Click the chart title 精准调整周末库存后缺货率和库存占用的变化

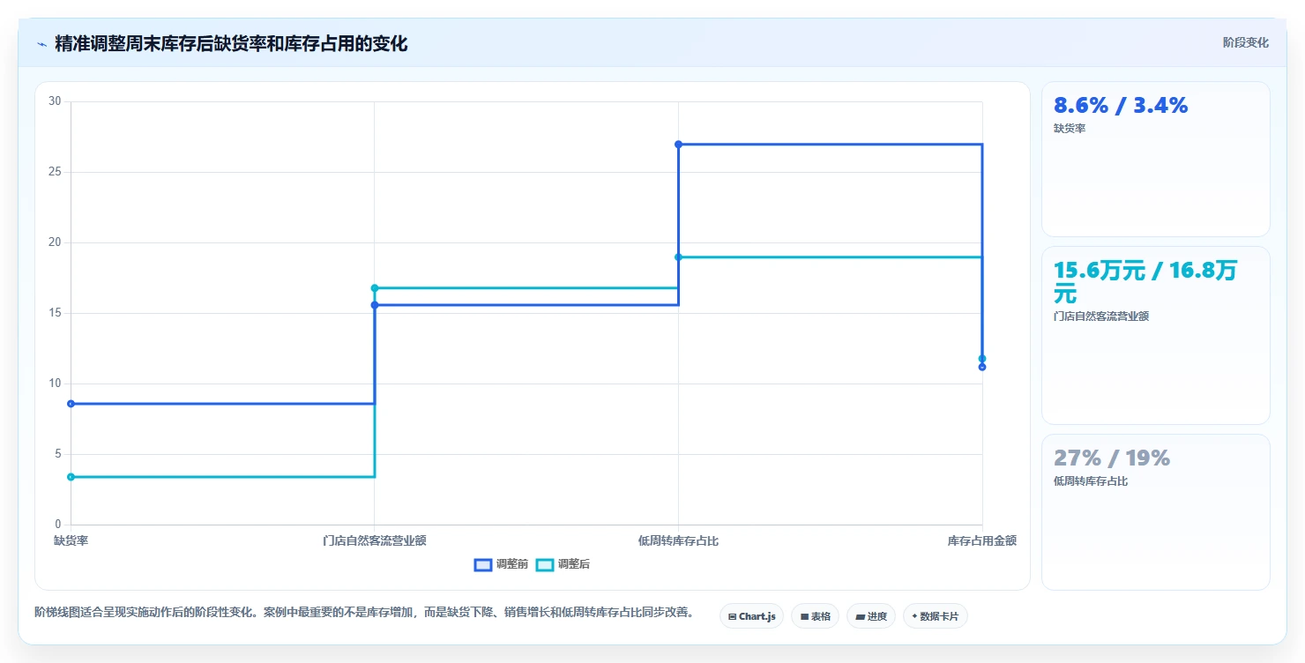click(231, 44)
